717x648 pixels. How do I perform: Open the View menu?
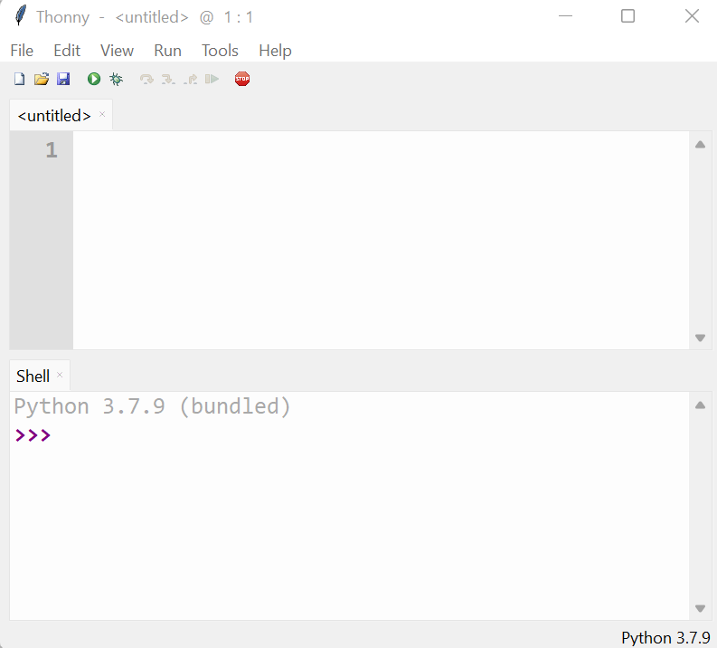pyautogui.click(x=117, y=51)
